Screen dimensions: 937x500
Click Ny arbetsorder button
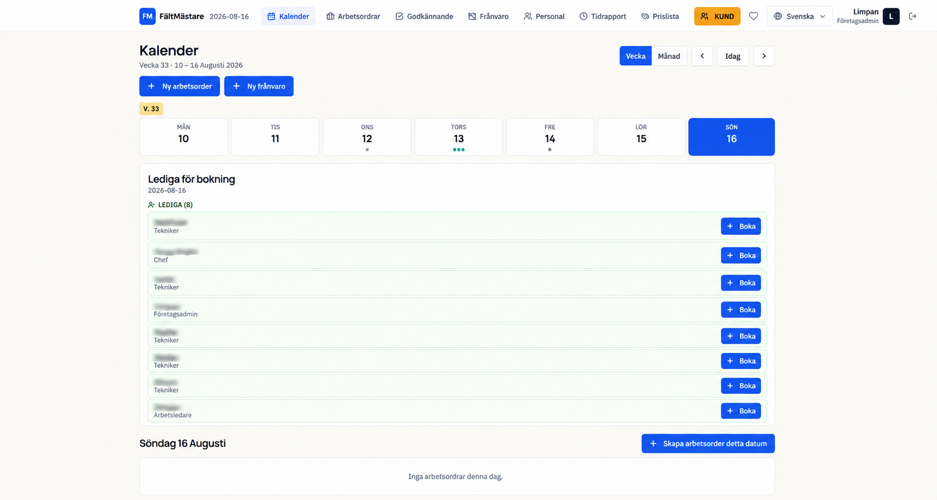click(x=180, y=86)
